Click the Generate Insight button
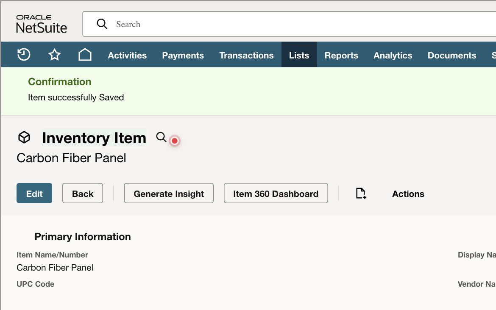The width and height of the screenshot is (496, 310). pyautogui.click(x=169, y=193)
